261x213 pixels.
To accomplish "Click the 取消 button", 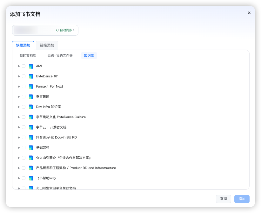I will 224,199.
